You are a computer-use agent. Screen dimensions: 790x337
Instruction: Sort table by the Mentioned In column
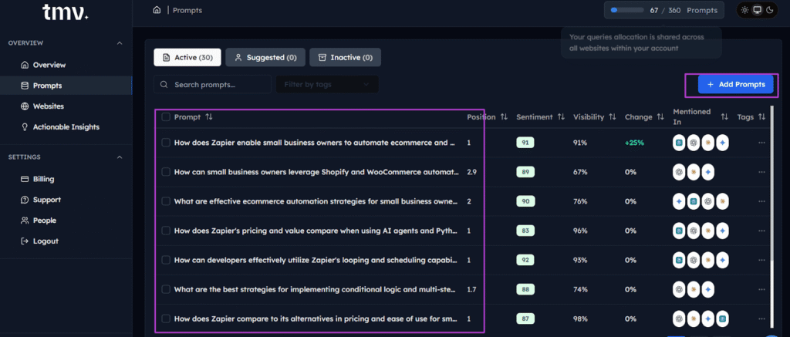724,117
